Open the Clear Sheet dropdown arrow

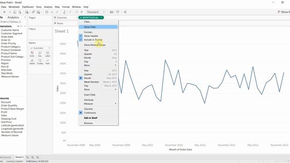tap(41, 12)
